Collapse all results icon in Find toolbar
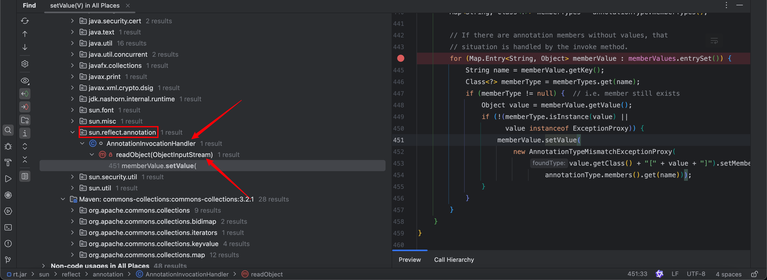 [25, 159]
